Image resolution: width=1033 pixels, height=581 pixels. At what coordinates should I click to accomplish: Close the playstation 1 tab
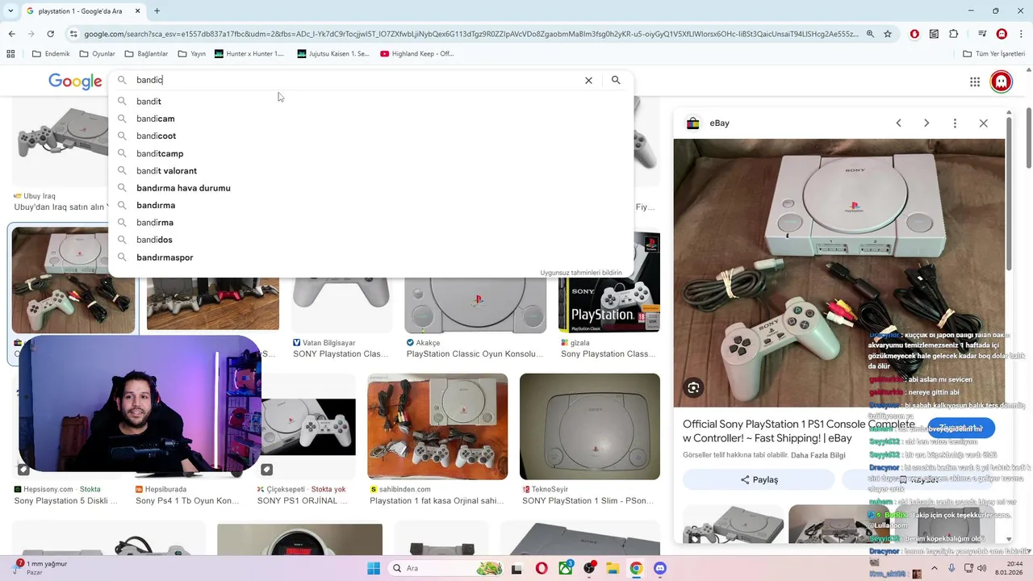pyautogui.click(x=136, y=11)
